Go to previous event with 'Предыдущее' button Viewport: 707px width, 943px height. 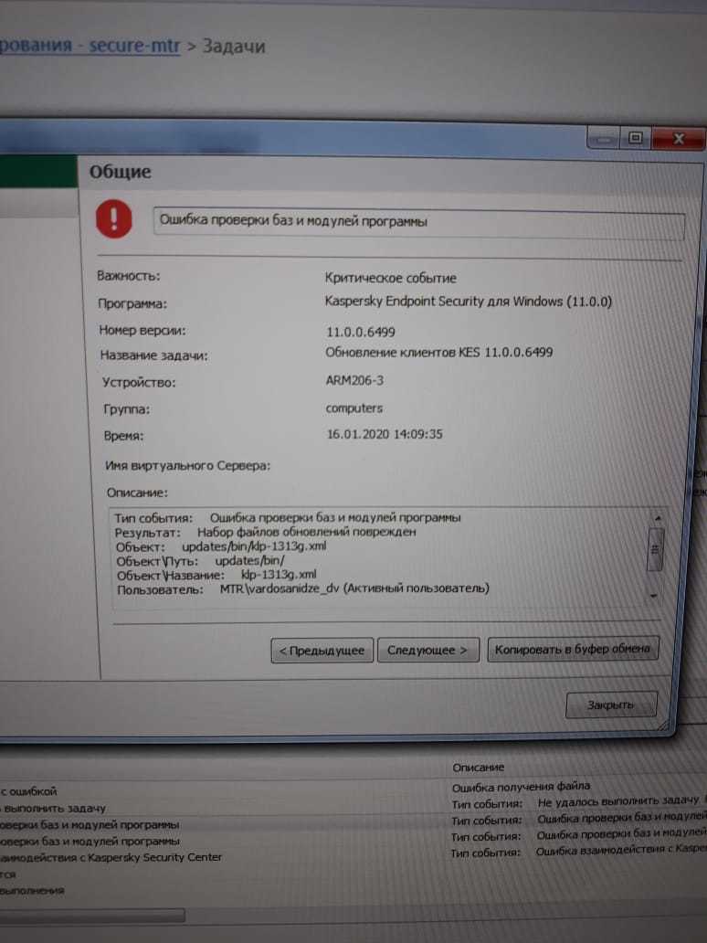322,650
